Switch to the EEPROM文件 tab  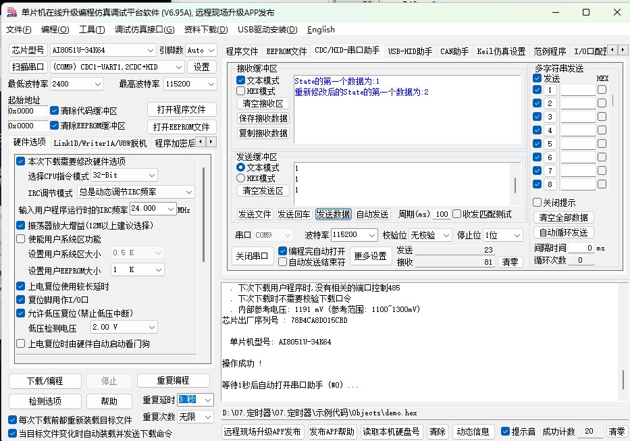pyautogui.click(x=286, y=51)
